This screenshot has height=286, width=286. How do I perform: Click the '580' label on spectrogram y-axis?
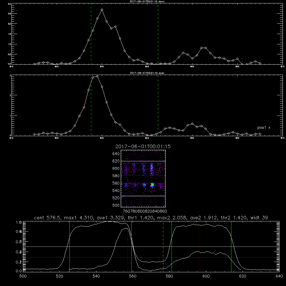coord(116,176)
